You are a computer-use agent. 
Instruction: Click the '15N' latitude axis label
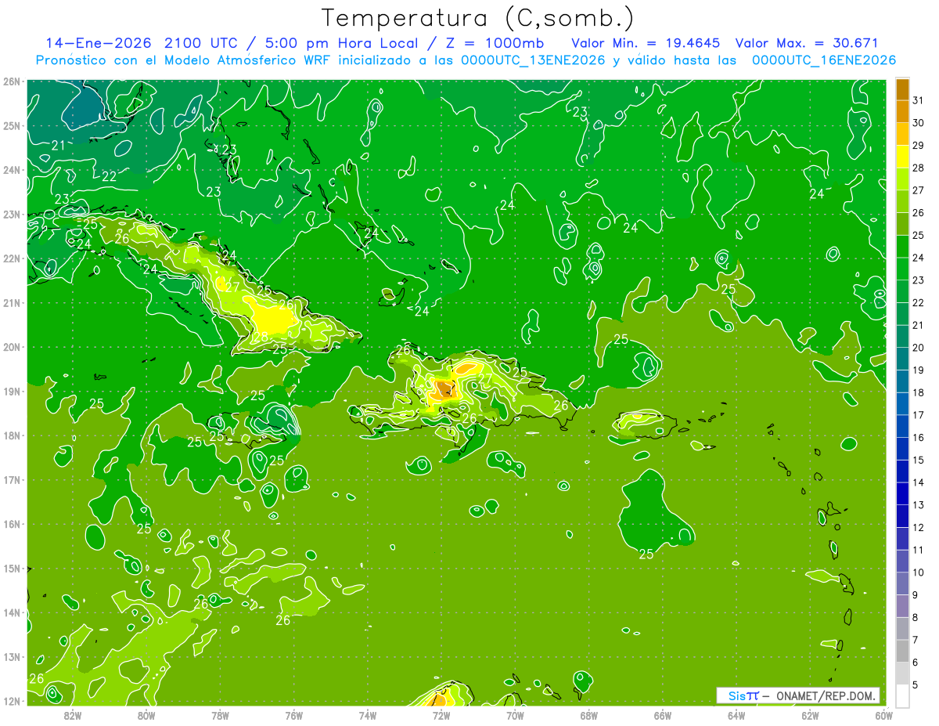pyautogui.click(x=12, y=569)
